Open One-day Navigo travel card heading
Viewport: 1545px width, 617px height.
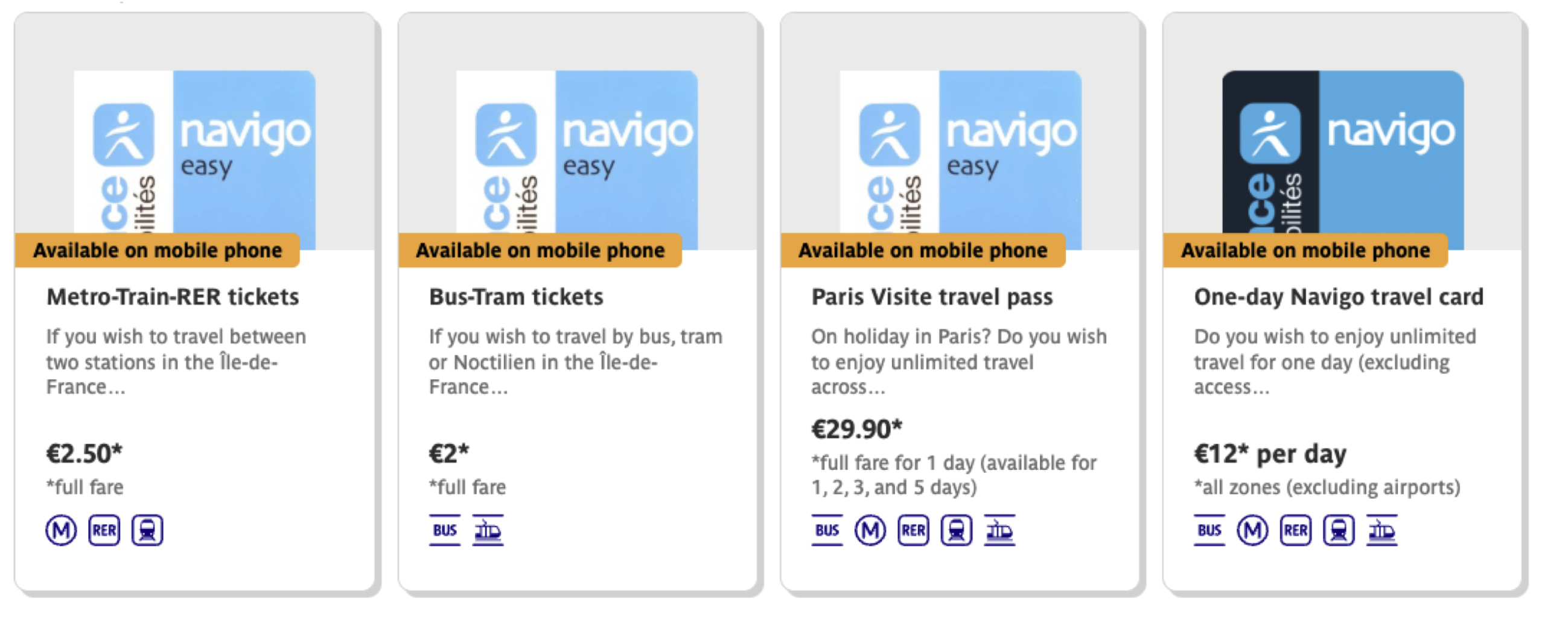click(1339, 297)
